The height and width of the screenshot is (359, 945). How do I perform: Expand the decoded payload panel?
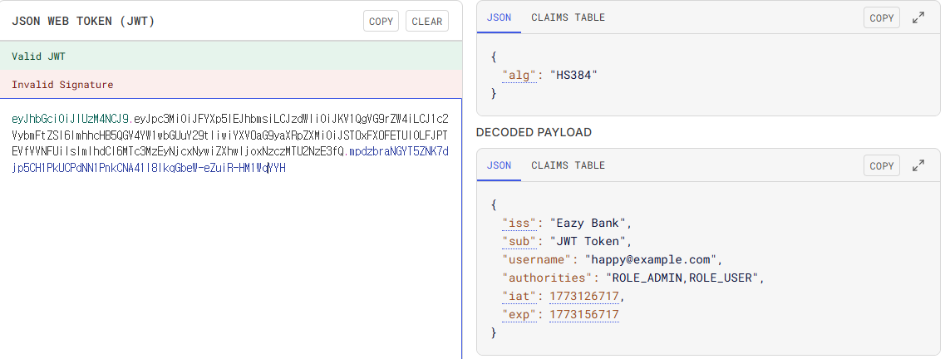(x=918, y=165)
